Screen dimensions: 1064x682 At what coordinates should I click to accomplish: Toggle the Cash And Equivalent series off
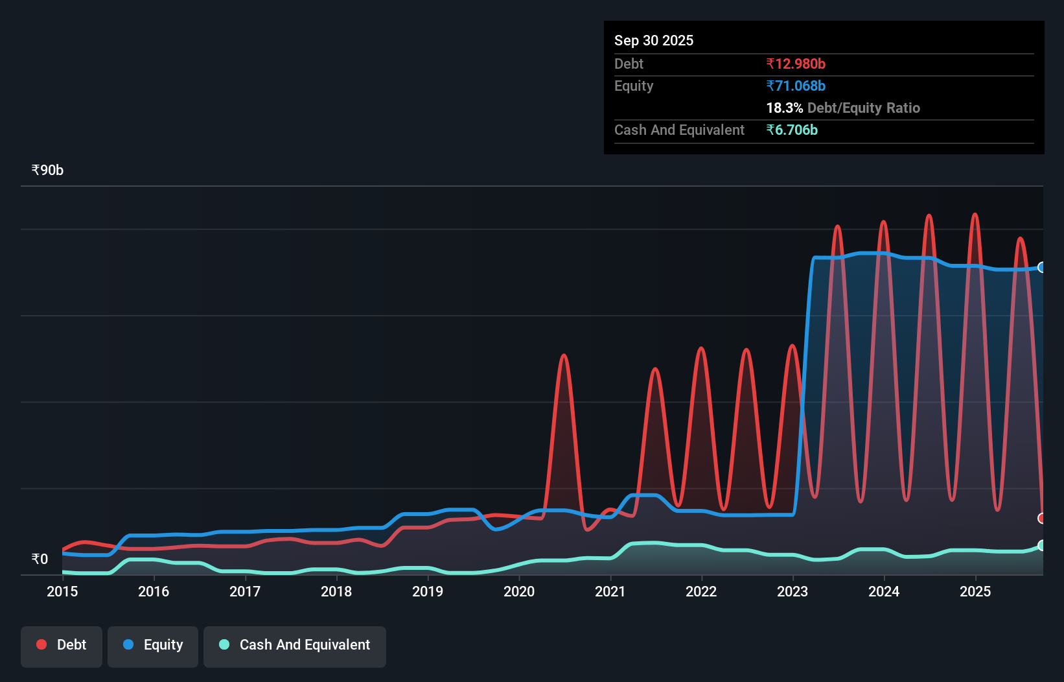tap(295, 646)
